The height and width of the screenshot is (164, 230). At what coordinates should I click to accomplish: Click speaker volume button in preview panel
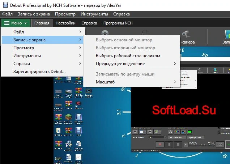186,144
